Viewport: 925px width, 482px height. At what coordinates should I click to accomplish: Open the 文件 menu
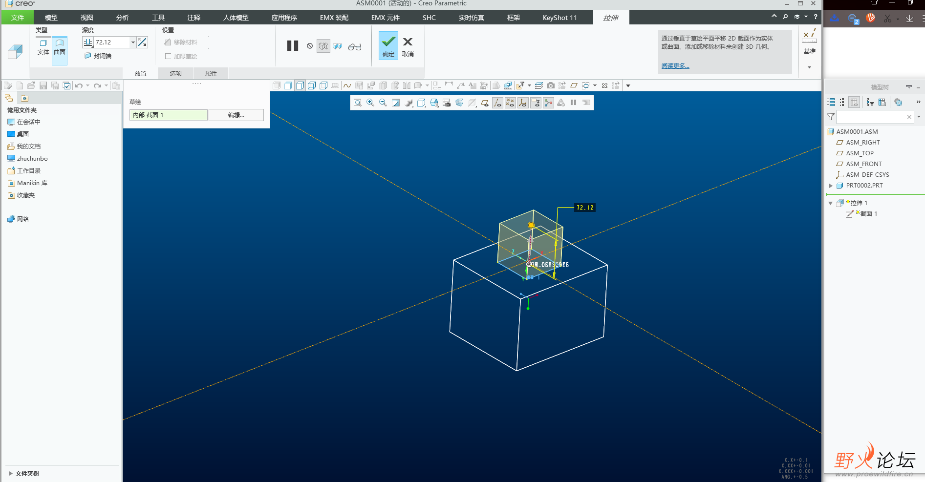coord(18,18)
